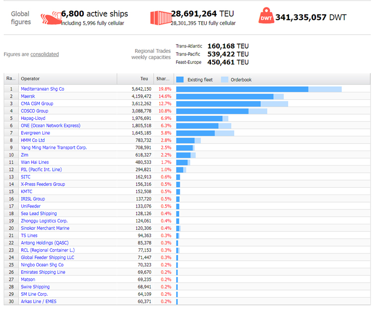Click the Maersk existing fleet bar
Screen dimensions: 373x310
pos(225,97)
